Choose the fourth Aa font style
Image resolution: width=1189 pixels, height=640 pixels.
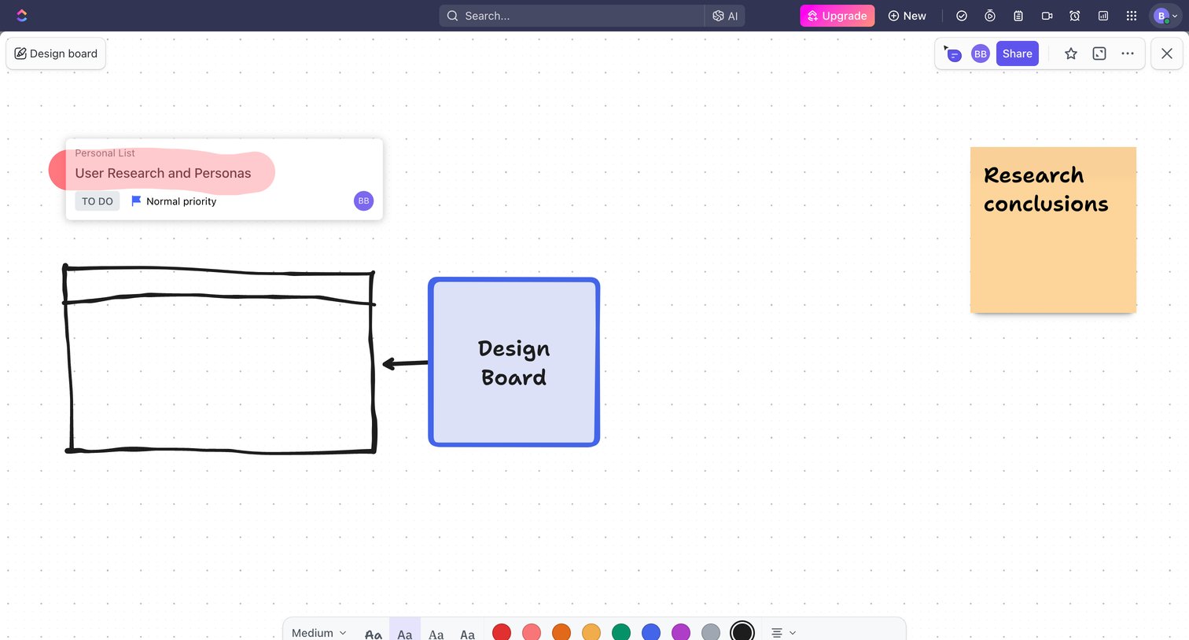pyautogui.click(x=467, y=633)
